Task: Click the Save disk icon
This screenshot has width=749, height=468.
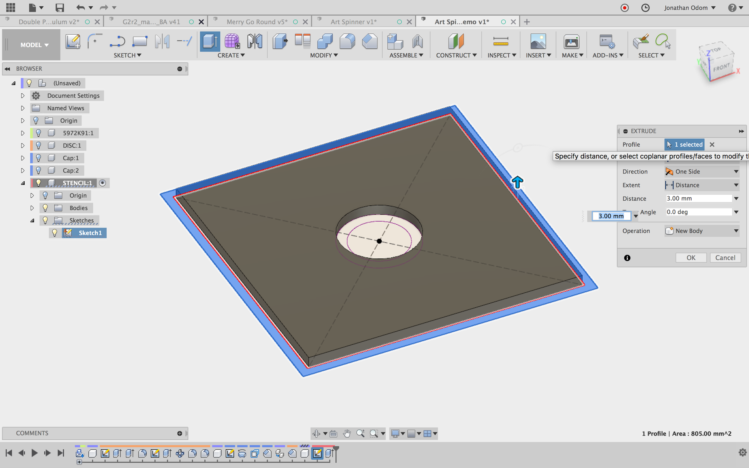Action: pyautogui.click(x=59, y=7)
